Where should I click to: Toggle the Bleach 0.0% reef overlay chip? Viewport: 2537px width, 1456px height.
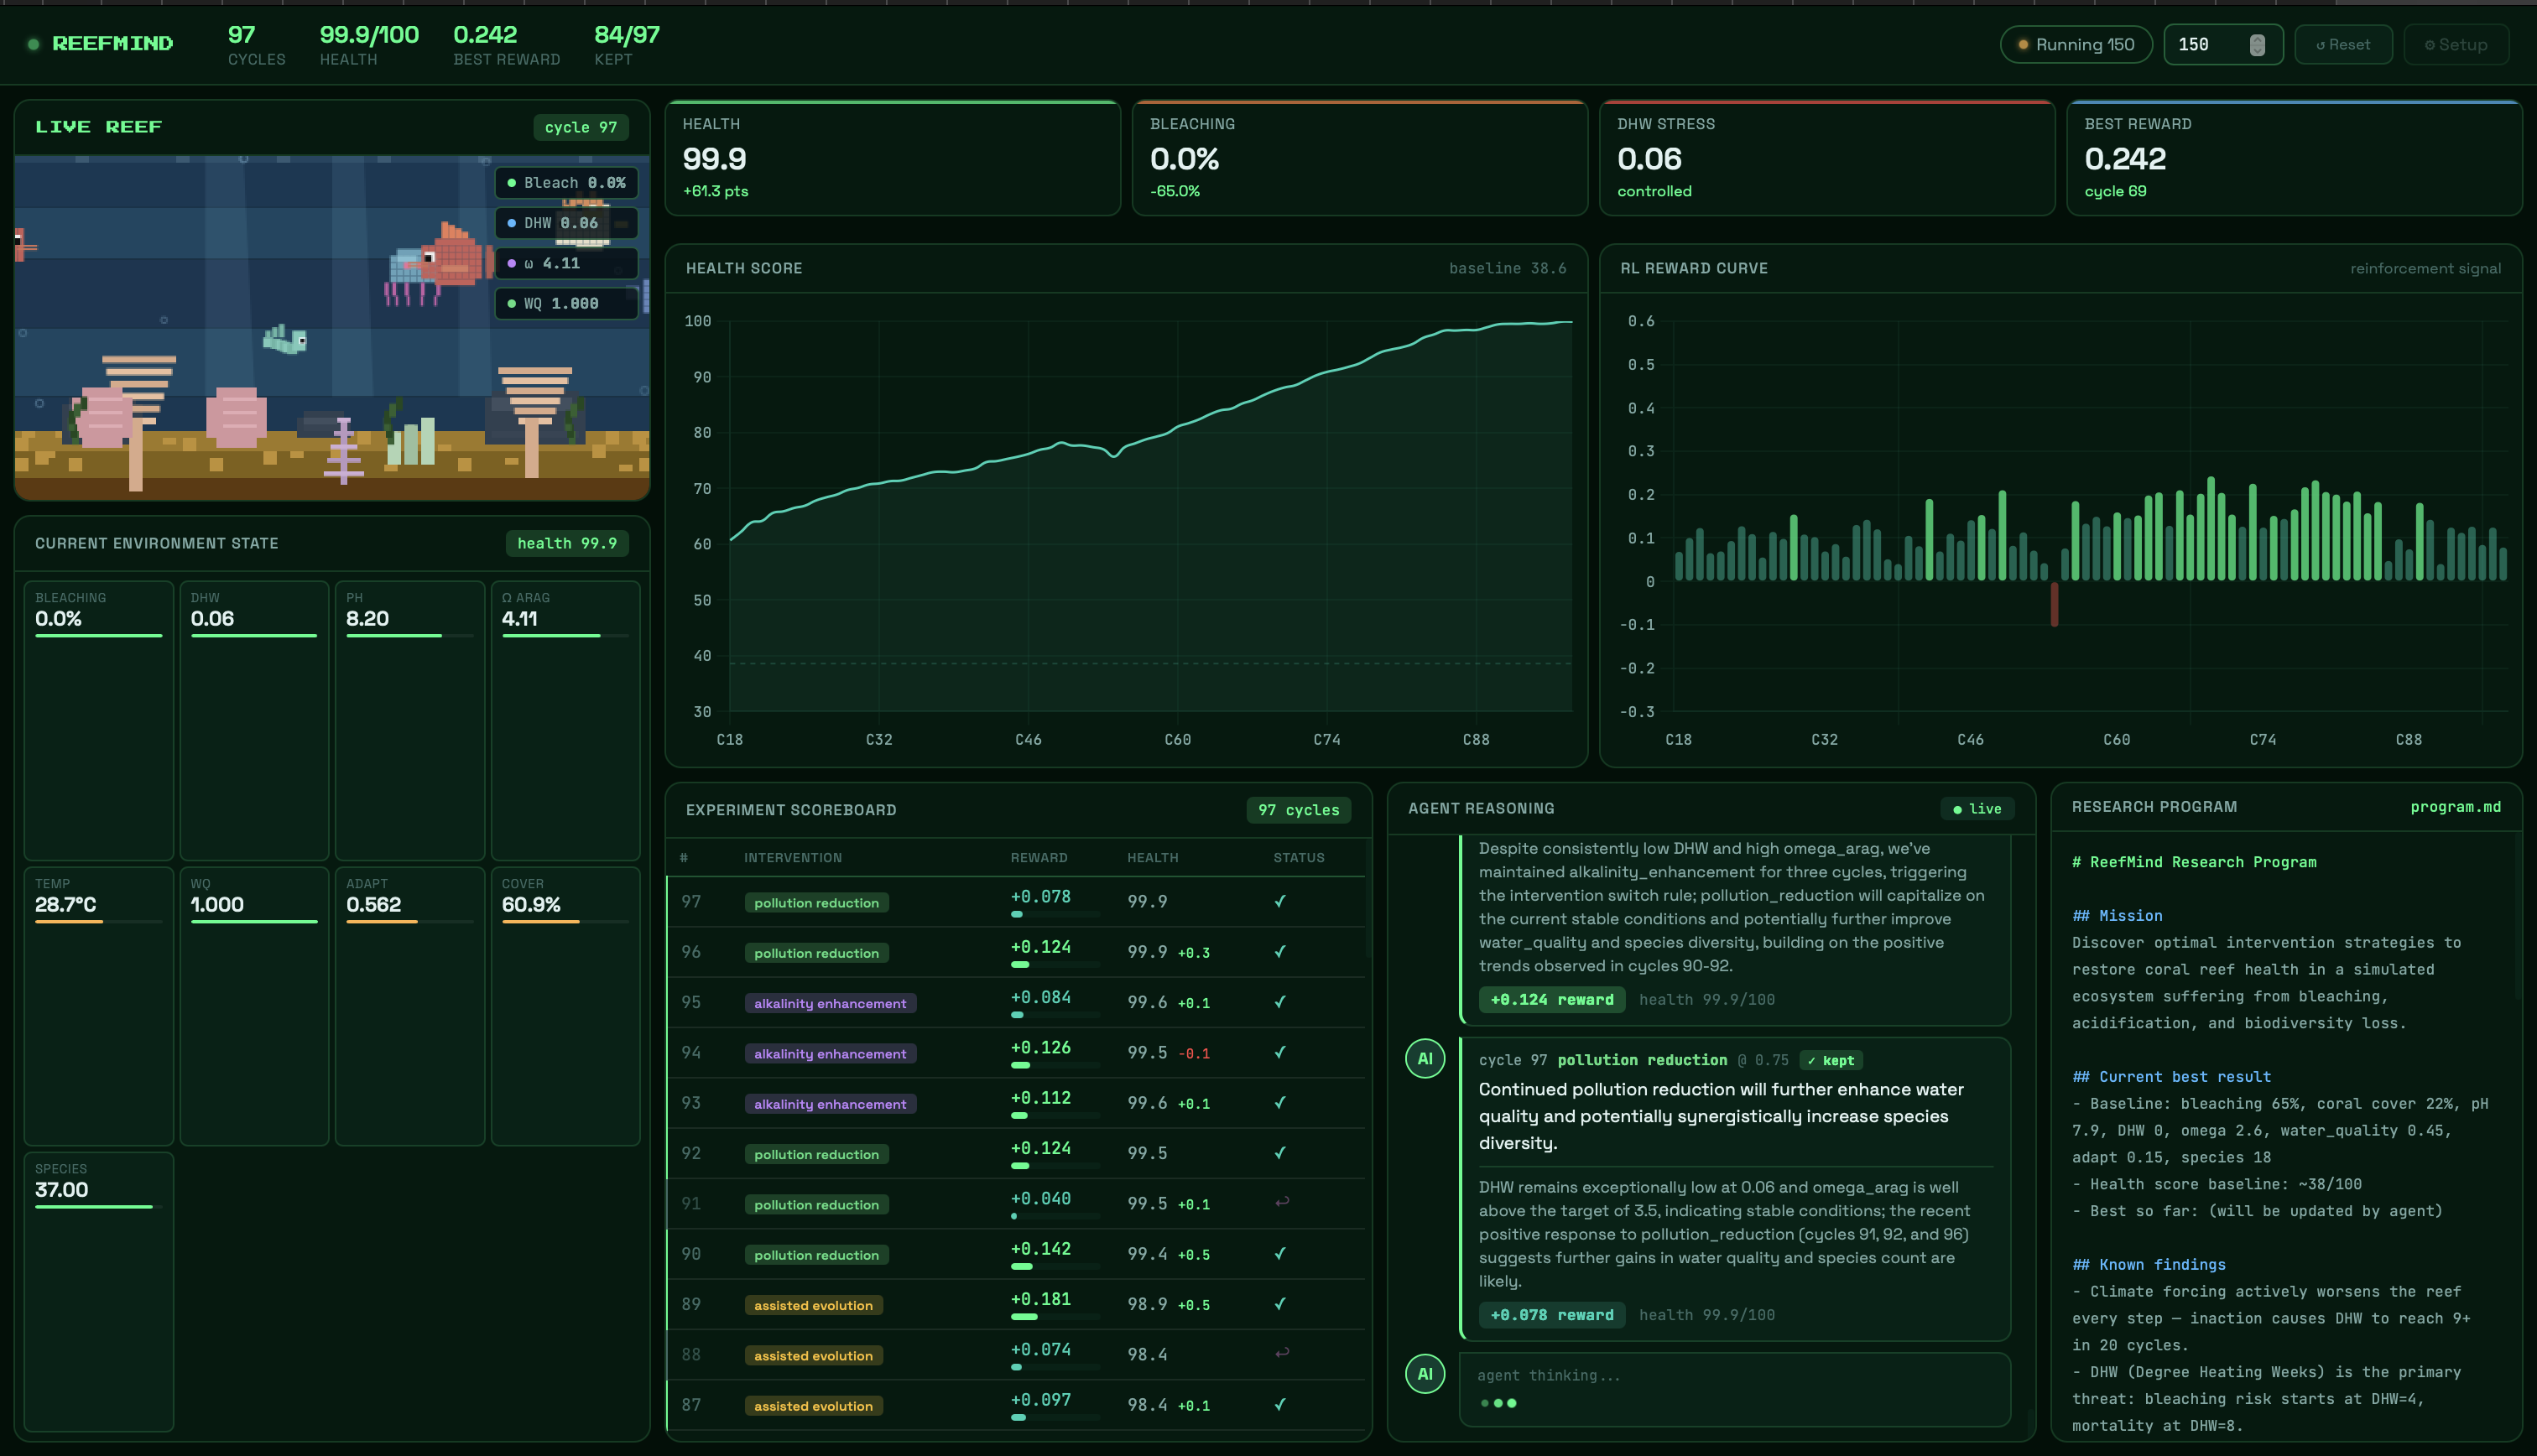coord(566,183)
